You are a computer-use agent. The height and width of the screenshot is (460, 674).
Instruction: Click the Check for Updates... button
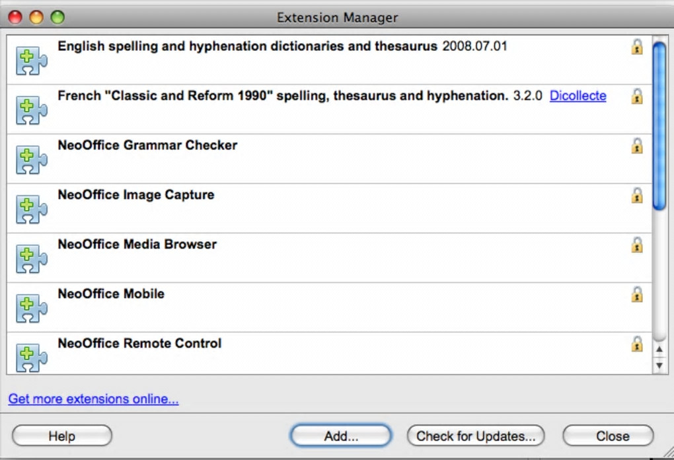(476, 436)
